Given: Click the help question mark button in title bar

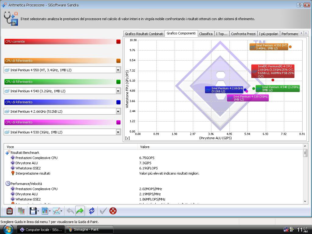Looking at the screenshot, I should coord(300,5).
